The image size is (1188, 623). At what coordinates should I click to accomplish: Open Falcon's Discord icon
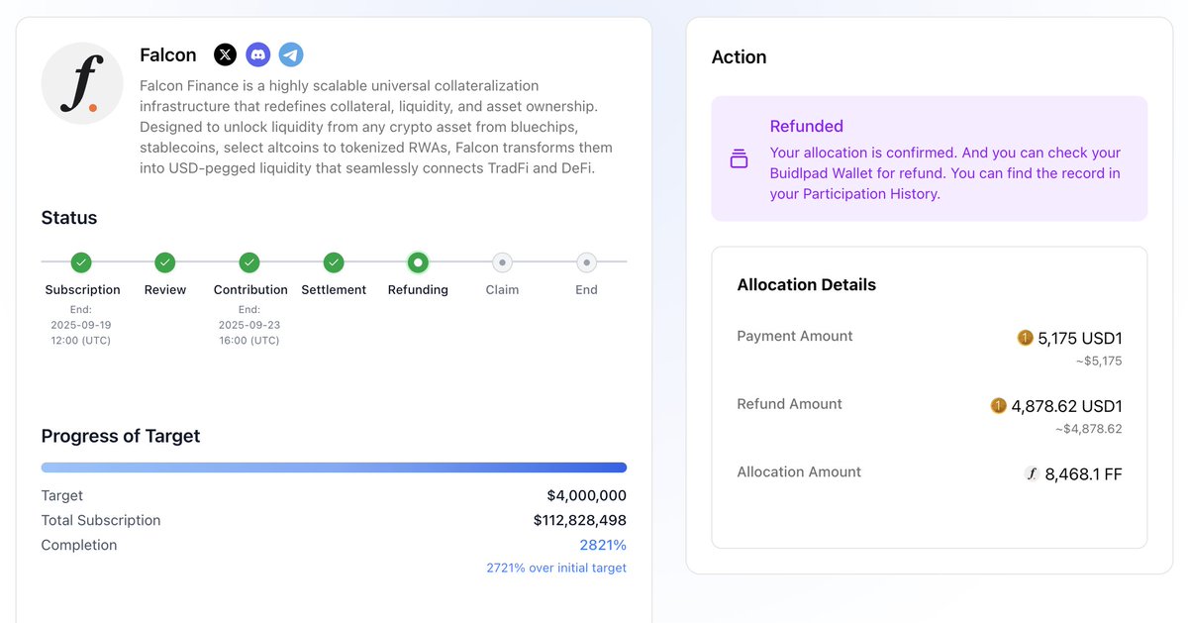tap(258, 54)
